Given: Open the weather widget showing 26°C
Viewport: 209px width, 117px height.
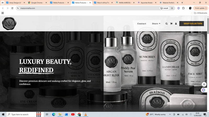Looking at the screenshot, I should coord(156,114).
